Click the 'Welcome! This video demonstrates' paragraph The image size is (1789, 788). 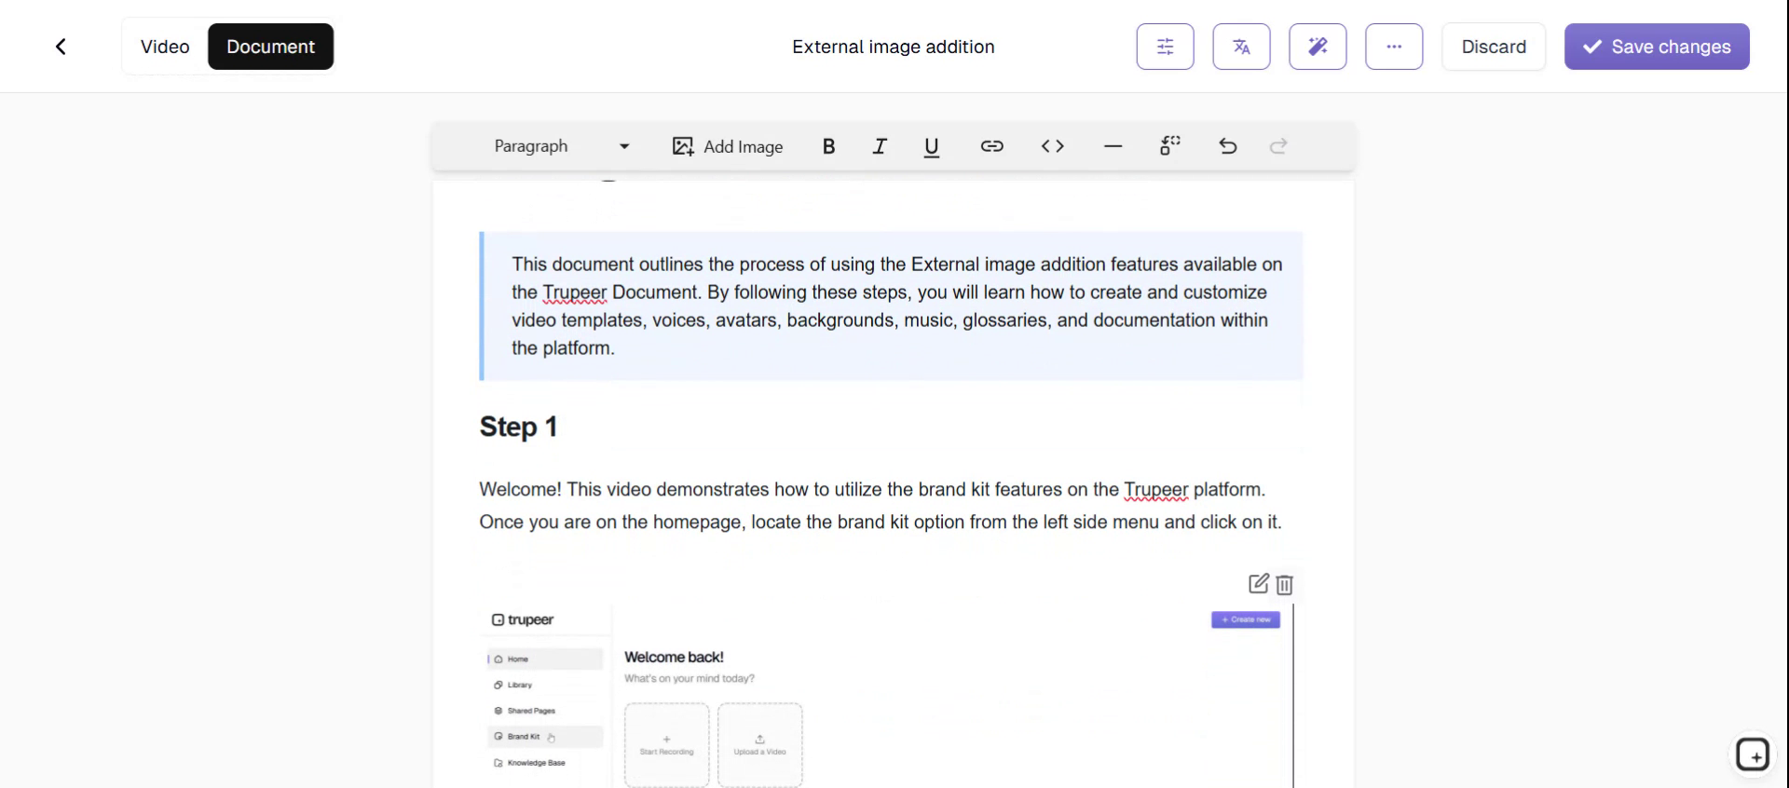tap(881, 506)
